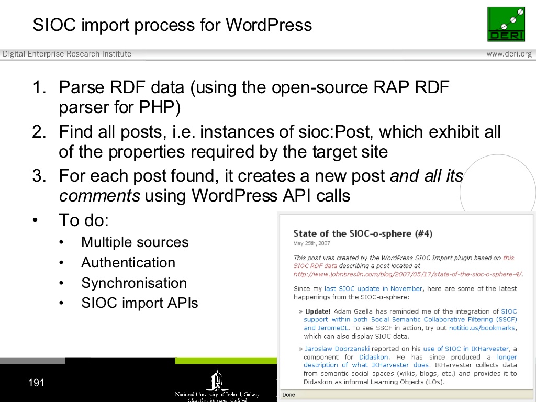This screenshot has width=536, height=402.
Task: Select the slide title 'SIOC import process for WordPress'
Action: [x=172, y=25]
